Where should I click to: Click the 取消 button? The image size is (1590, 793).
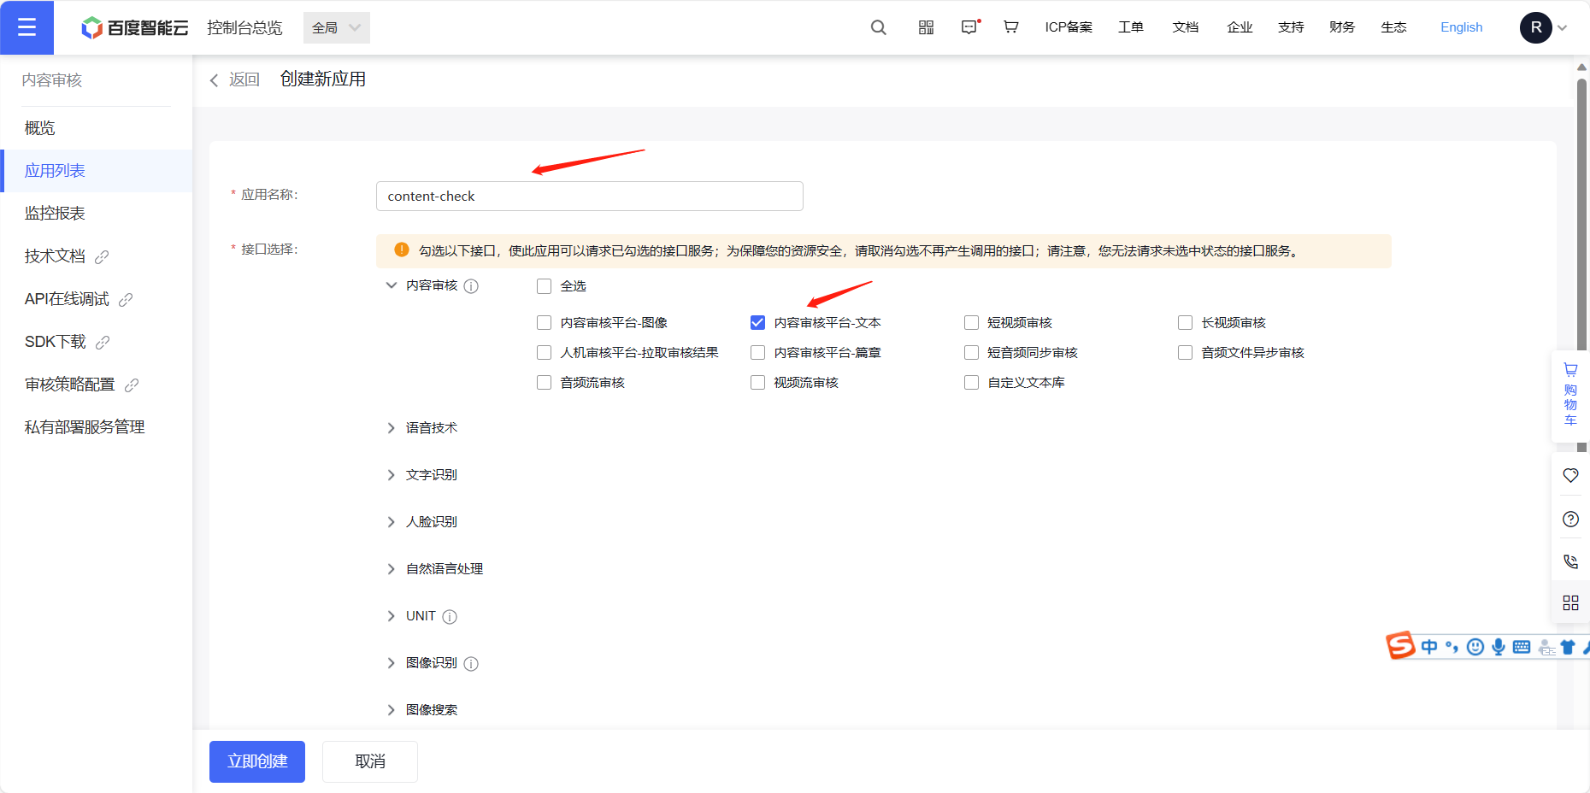click(x=370, y=761)
